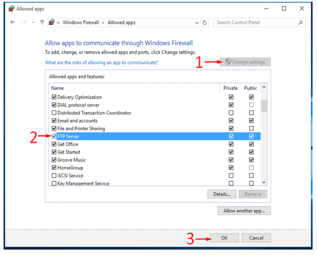Enable Distributed Transaction Coordinator checkbox
Image resolution: width=317 pixels, height=255 pixels.
pos(54,113)
